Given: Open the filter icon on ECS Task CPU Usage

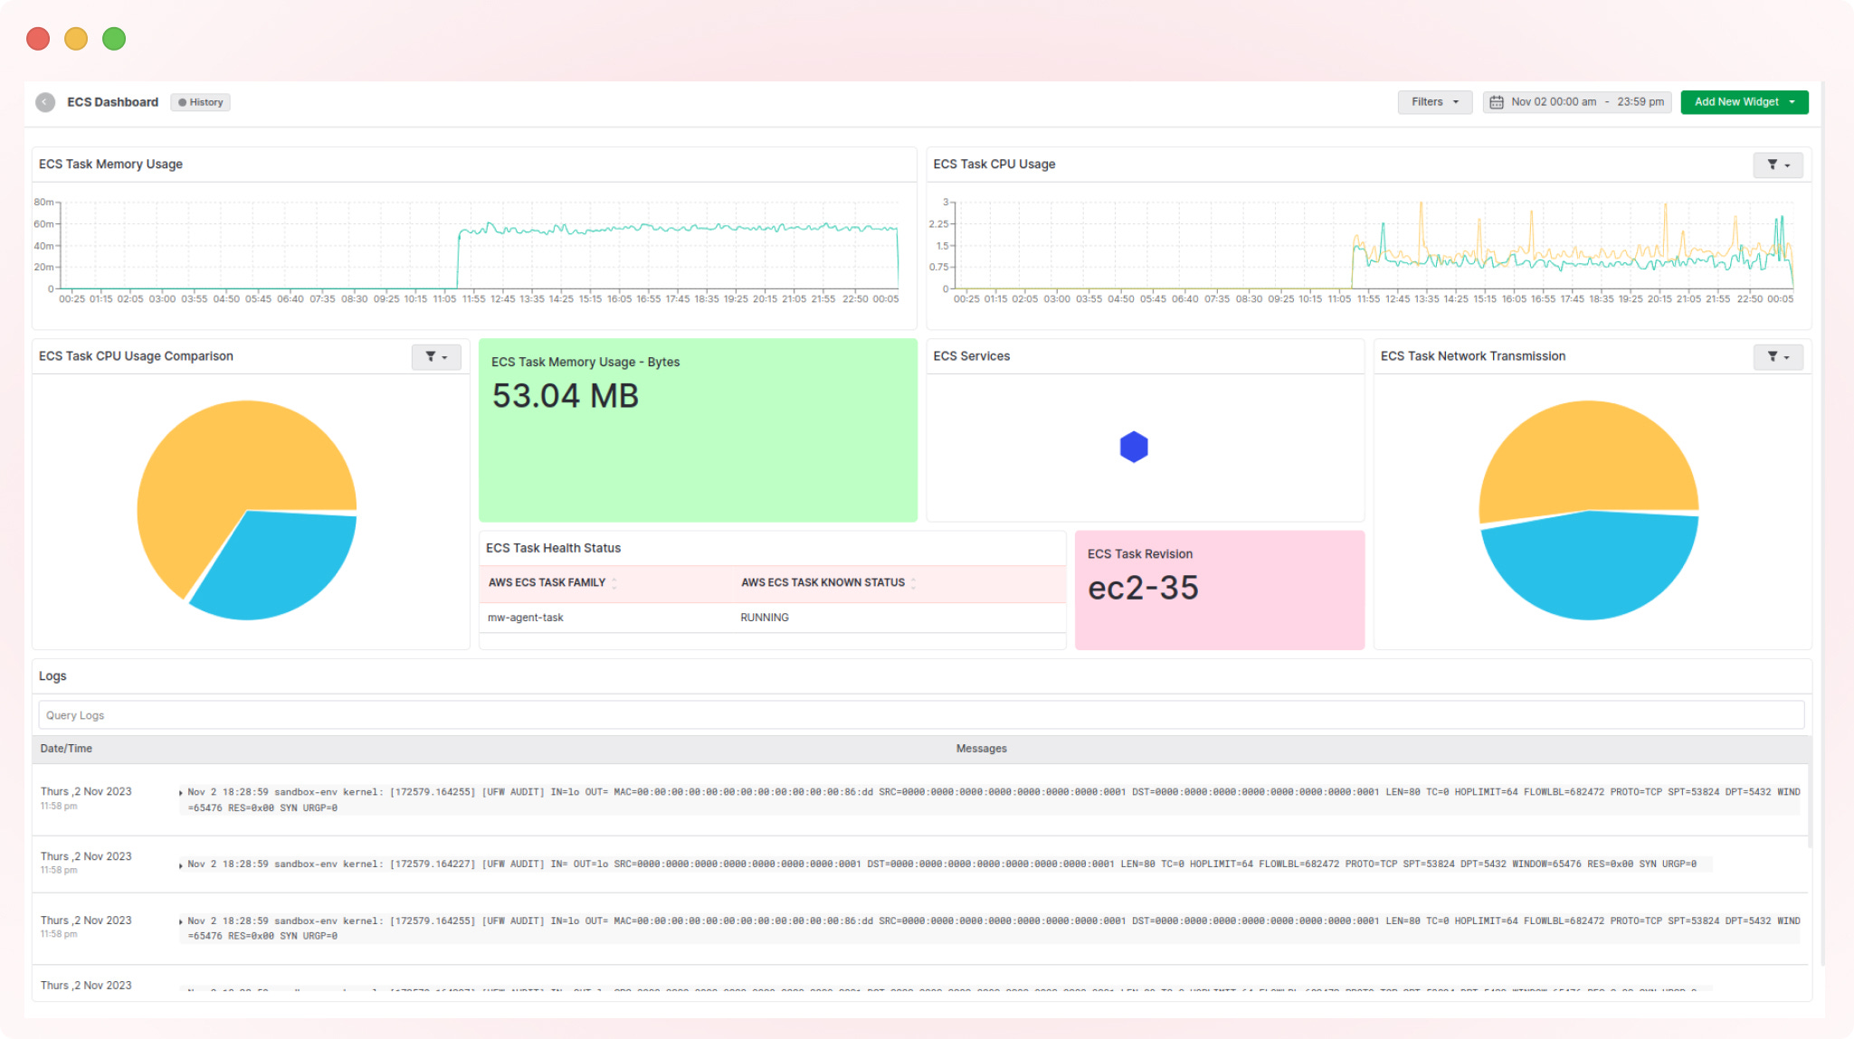Looking at the screenshot, I should (x=1777, y=165).
